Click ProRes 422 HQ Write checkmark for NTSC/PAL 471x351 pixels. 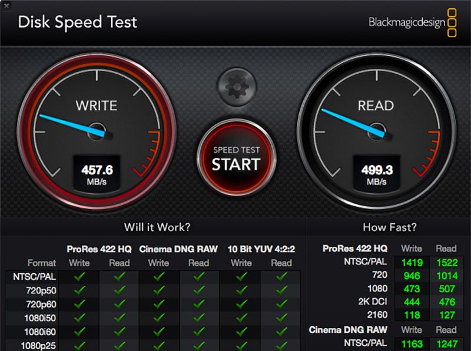click(x=79, y=276)
